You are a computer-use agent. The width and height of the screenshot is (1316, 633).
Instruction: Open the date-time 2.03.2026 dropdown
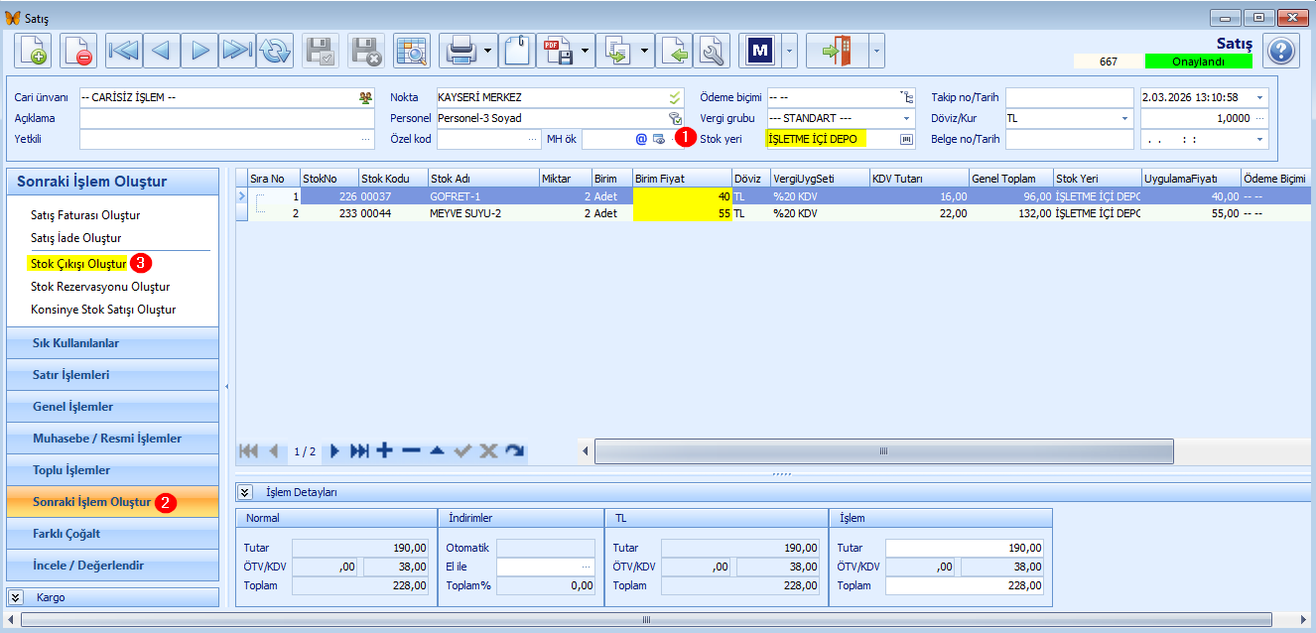point(1260,97)
